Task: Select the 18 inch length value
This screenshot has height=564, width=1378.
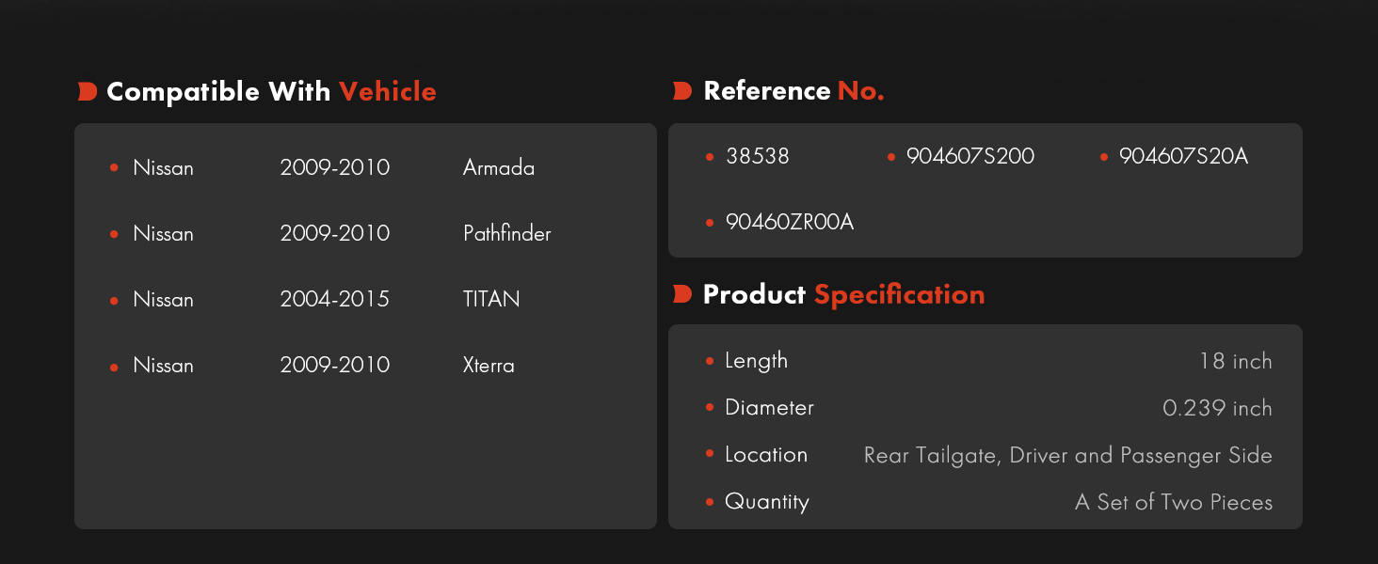Action: (1236, 361)
